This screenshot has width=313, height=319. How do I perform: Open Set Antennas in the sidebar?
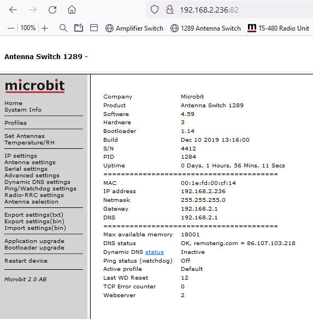[25, 136]
